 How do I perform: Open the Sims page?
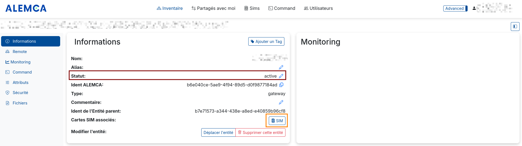click(x=252, y=8)
